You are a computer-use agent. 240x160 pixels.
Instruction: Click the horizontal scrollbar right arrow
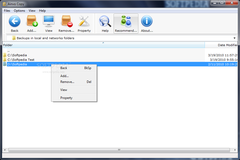[x=235, y=150]
